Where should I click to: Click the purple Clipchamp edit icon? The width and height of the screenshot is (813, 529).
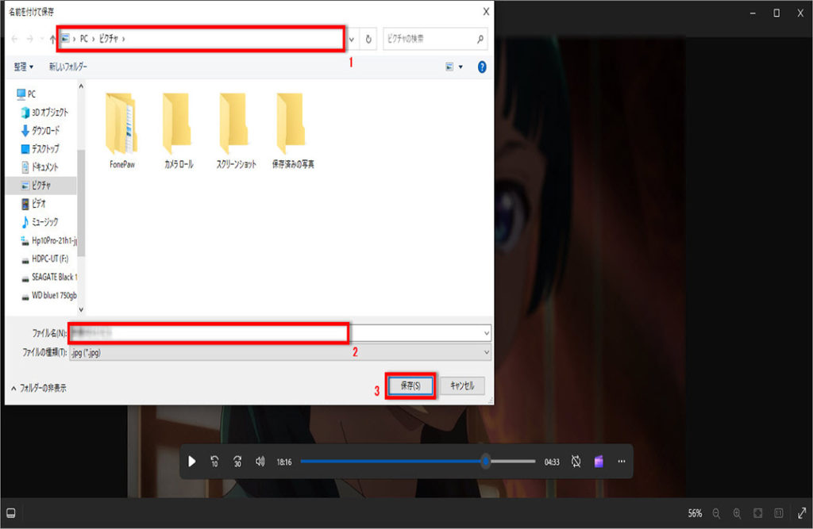click(x=599, y=462)
